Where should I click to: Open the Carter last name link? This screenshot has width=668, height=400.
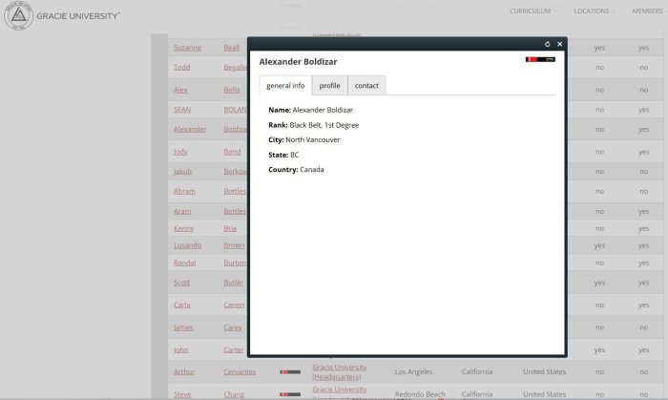234,349
